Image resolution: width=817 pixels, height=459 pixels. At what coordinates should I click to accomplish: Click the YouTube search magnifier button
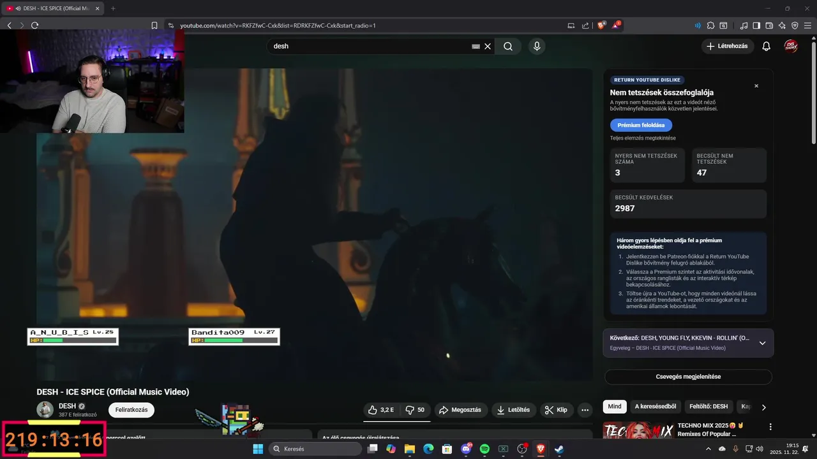pyautogui.click(x=508, y=46)
